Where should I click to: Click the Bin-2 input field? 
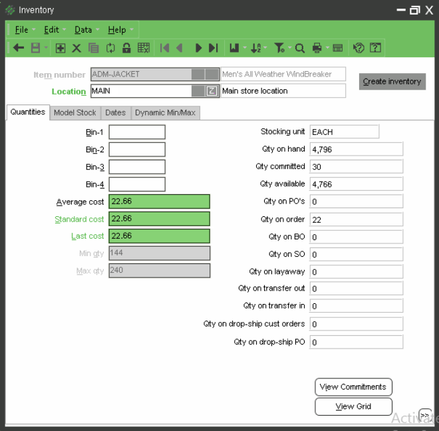tap(137, 150)
